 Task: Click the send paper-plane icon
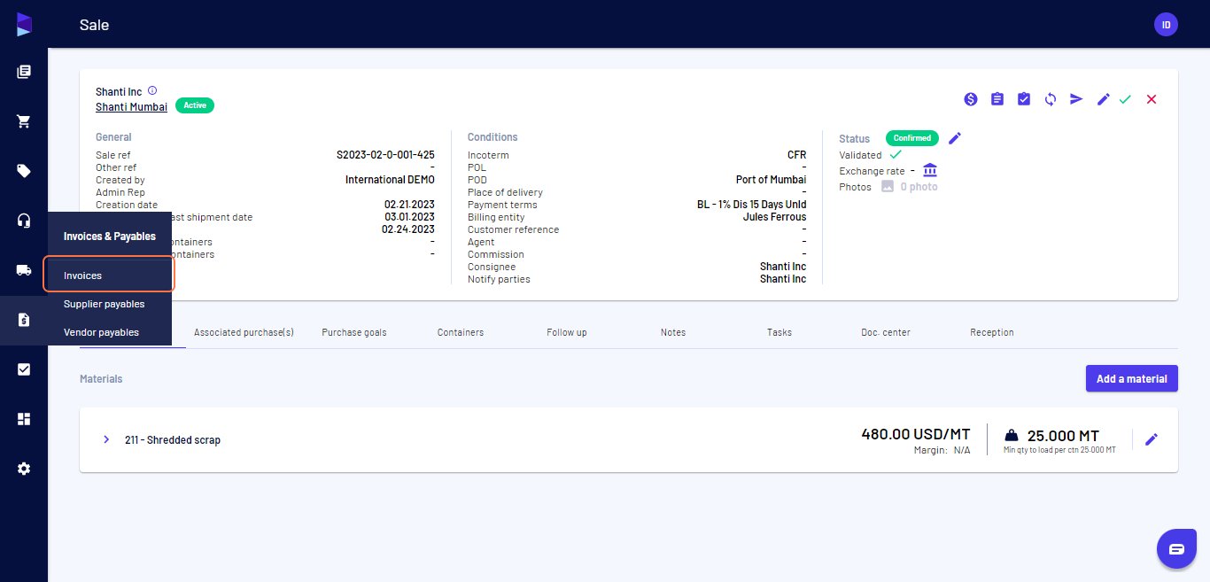[1076, 99]
